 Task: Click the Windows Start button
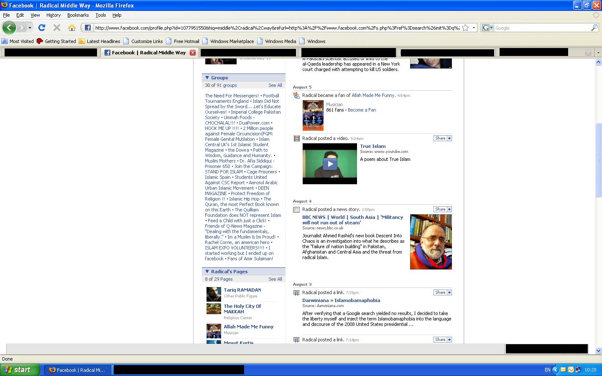[20, 370]
